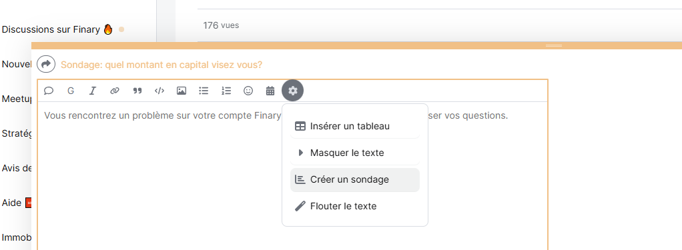682x250 pixels.
Task: Create a numbered list
Action: [x=226, y=91]
